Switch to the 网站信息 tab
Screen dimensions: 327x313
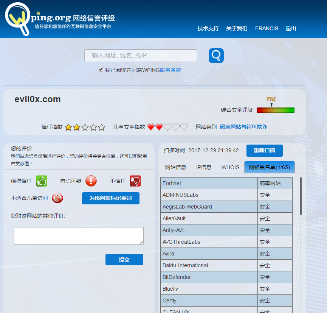pyautogui.click(x=175, y=167)
